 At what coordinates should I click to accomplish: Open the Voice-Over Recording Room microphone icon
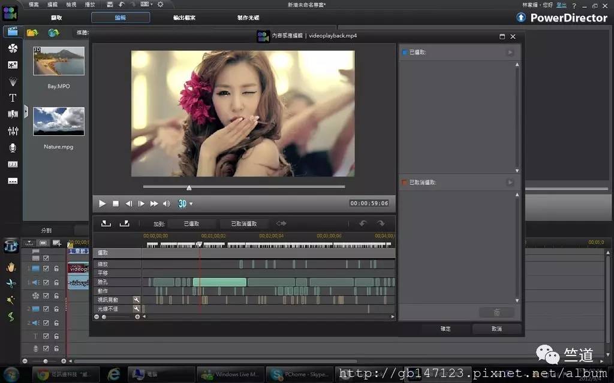(13, 147)
